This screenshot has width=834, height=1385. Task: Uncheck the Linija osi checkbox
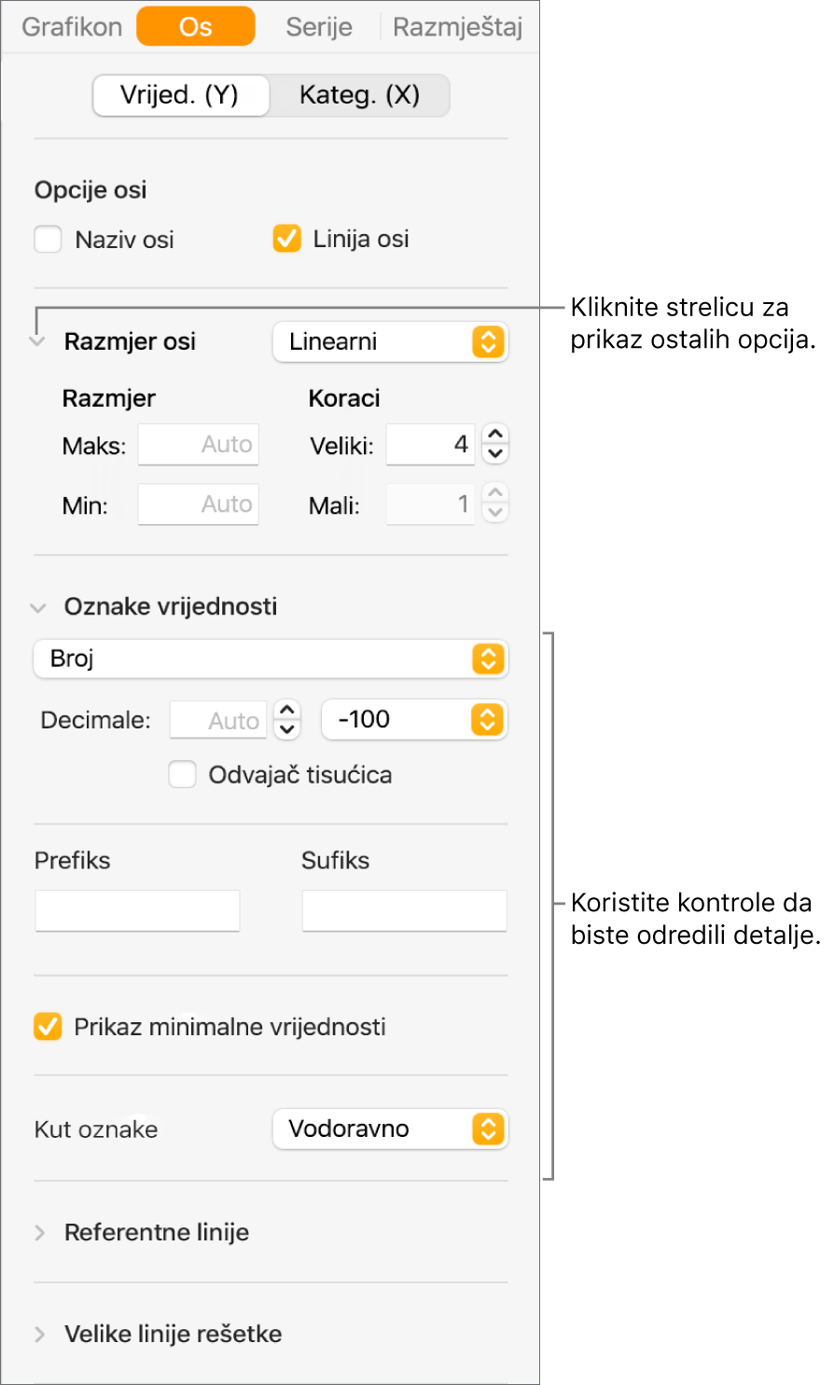point(286,239)
